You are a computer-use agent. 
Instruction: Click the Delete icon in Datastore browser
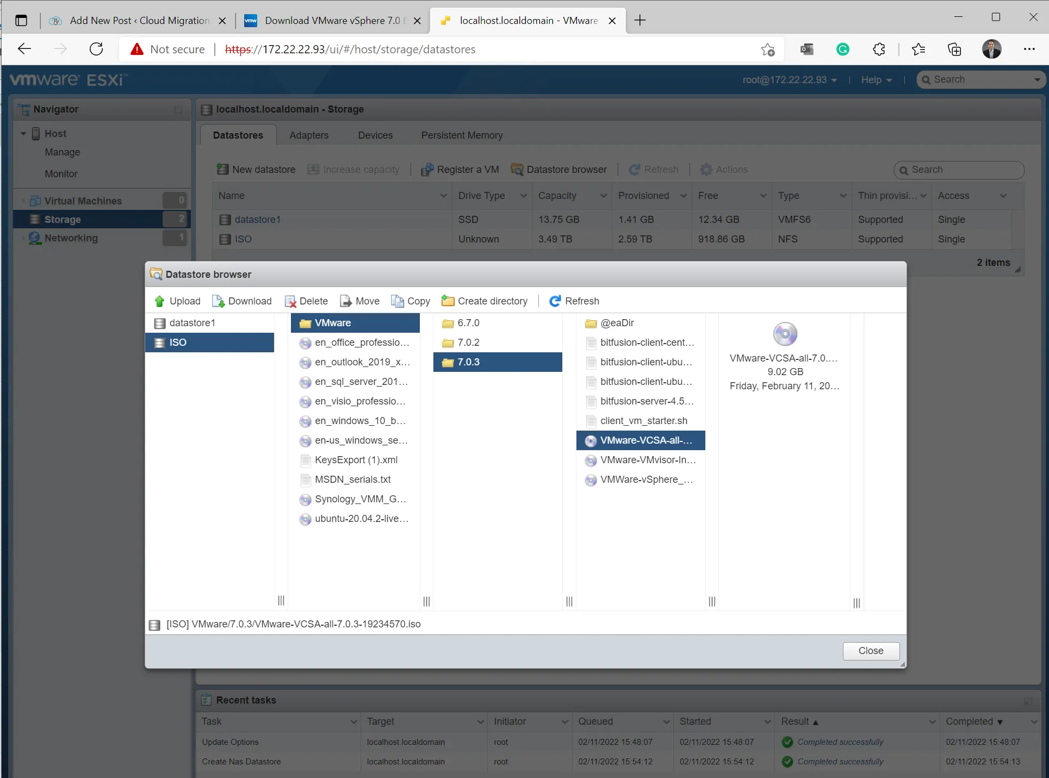(x=290, y=301)
